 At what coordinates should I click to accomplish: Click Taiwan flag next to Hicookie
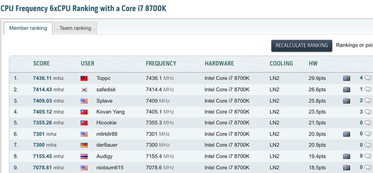(x=84, y=123)
